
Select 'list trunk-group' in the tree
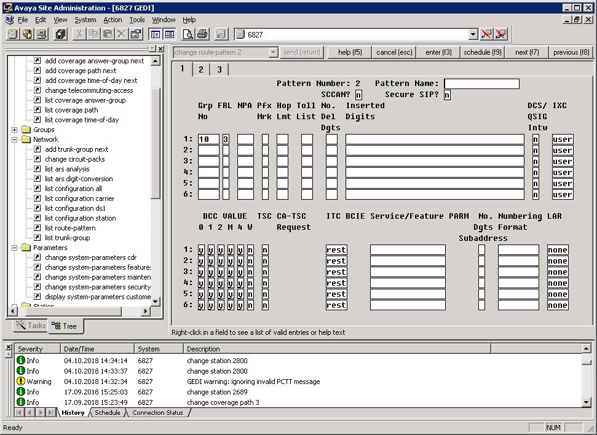coord(68,238)
